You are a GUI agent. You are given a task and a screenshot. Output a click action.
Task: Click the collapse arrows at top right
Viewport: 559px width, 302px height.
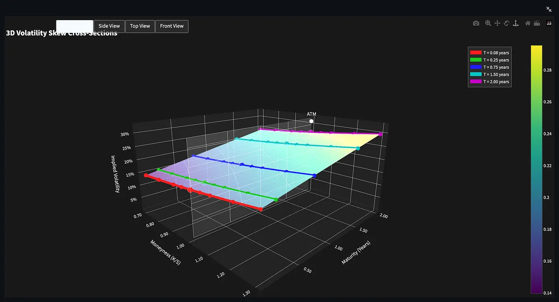tap(549, 9)
